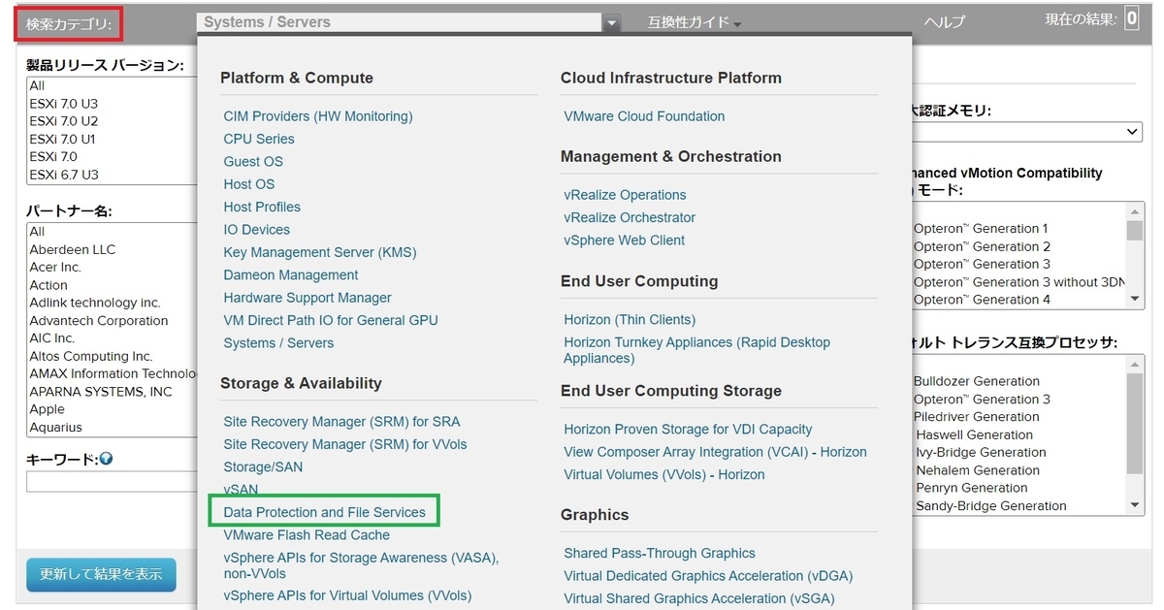This screenshot has width=1164, height=610.
Task: Click the keyword help question-mark icon
Action: (106, 459)
